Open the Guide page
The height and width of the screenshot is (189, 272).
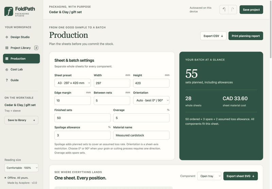coord(21,80)
